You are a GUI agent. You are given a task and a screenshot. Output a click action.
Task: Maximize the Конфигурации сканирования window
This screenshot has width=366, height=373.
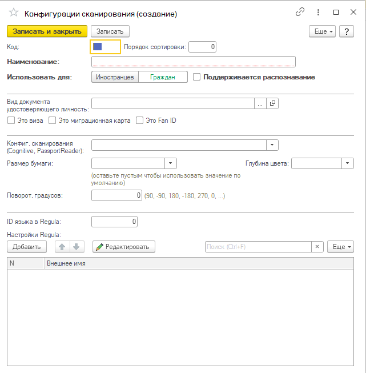336,12
